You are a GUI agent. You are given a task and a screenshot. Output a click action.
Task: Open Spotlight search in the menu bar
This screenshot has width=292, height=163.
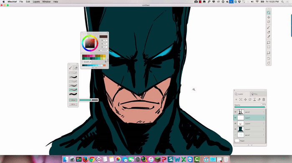pos(282,2)
